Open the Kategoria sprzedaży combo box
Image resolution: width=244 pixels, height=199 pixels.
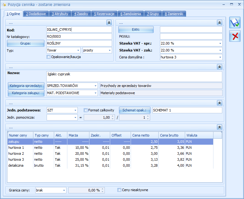tap(95, 86)
